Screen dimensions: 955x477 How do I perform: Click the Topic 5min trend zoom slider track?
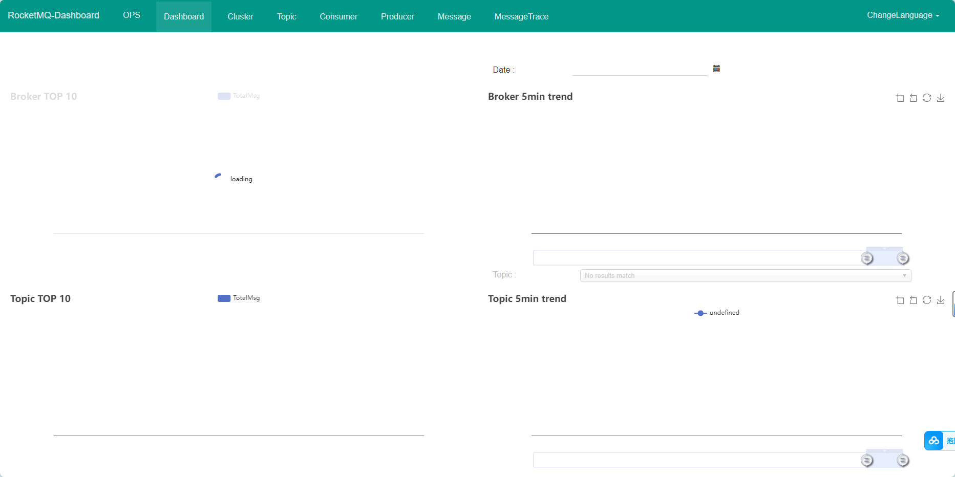pyautogui.click(x=717, y=460)
